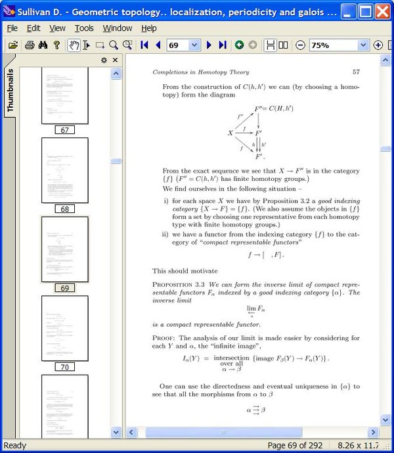Click thumbnail scrollbar up arrow
Screen dimensions: 394x453
pos(116,74)
